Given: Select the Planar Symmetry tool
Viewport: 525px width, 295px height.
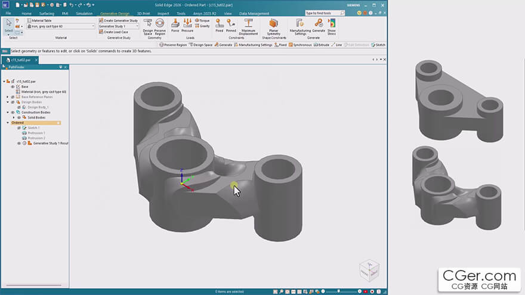Looking at the screenshot, I should pos(274,23).
